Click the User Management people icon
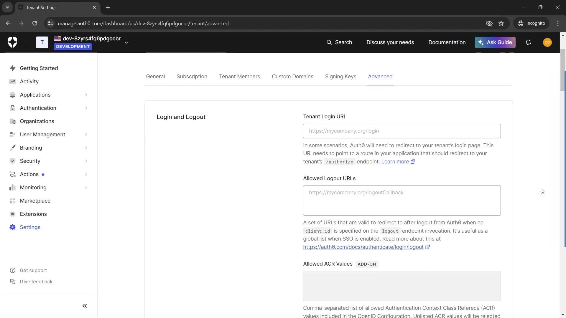The width and height of the screenshot is (566, 318). (12, 134)
